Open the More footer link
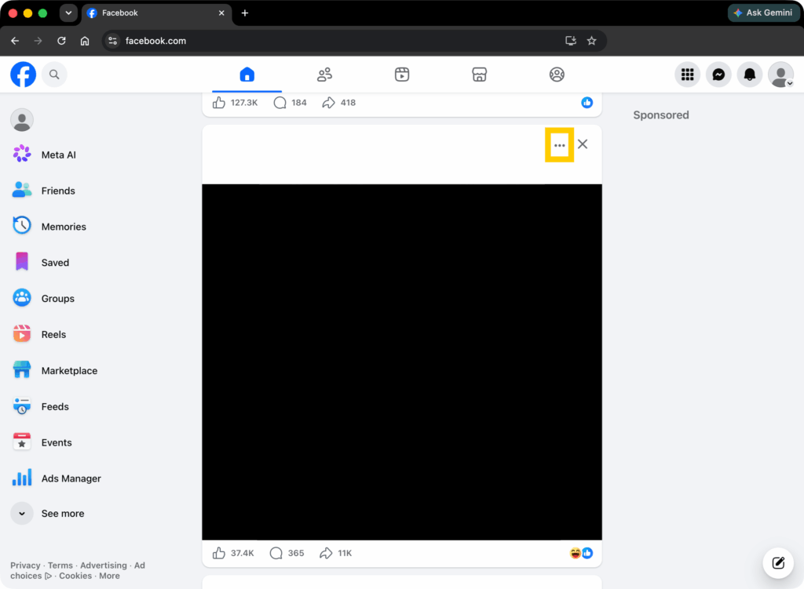 point(109,576)
